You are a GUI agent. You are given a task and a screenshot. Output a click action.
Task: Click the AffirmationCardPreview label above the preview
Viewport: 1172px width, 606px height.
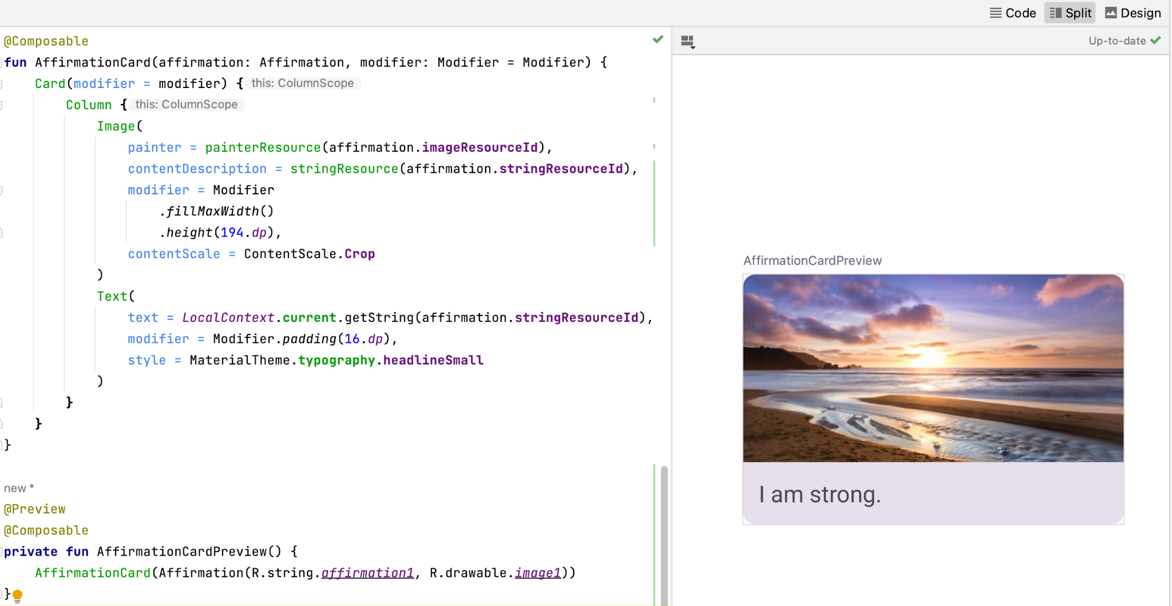(x=812, y=261)
